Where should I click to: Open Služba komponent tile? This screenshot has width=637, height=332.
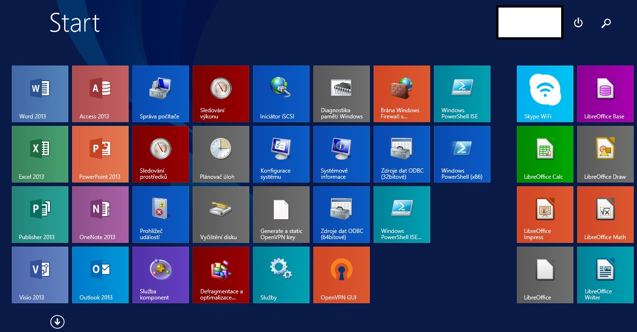click(x=161, y=275)
